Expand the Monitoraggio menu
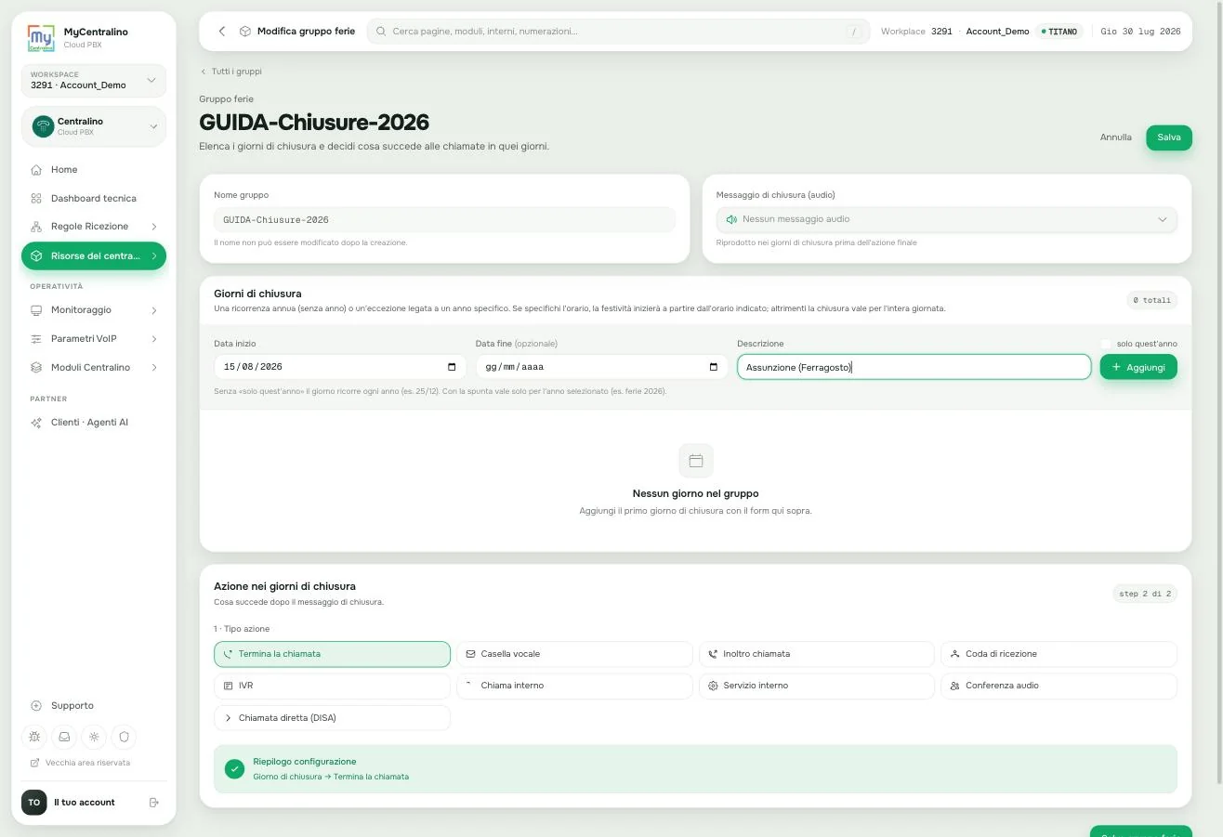The image size is (1223, 837). coord(93,310)
